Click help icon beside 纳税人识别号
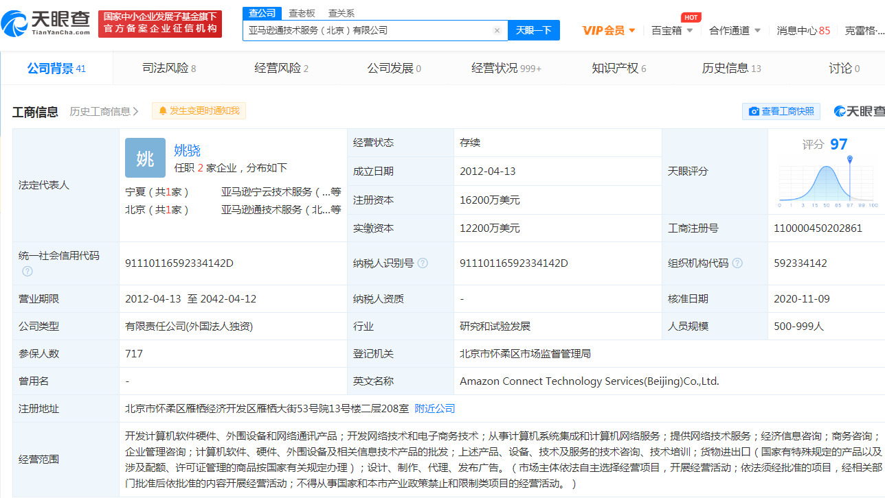885x498 pixels. (423, 263)
